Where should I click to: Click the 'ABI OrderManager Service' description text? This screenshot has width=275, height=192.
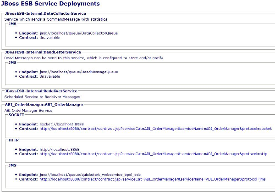(x=27, y=110)
